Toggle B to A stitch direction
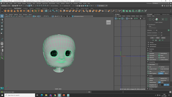The width and height of the screenshot is (172, 97). (x=166, y=73)
